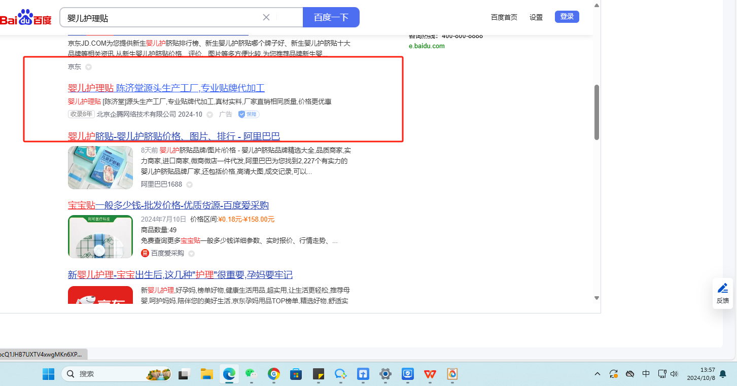Viewport: 737px width, 386px height.
Task: Open Google Chrome from taskbar
Action: 274,374
